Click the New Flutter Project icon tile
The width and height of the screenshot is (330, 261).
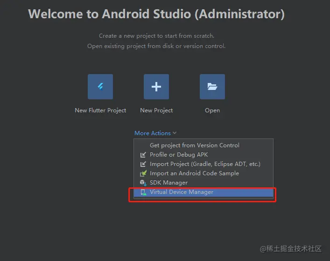click(100, 87)
